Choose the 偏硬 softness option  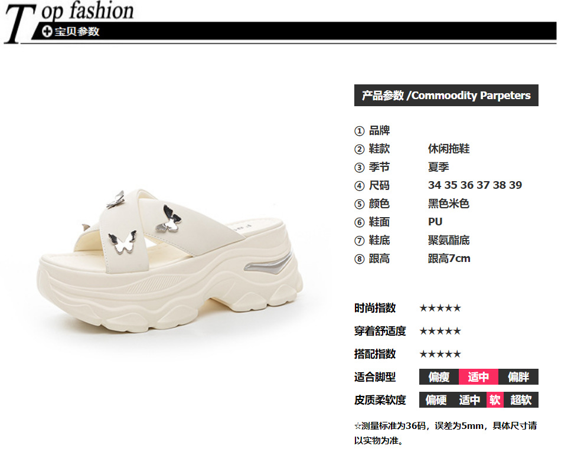click(436, 400)
